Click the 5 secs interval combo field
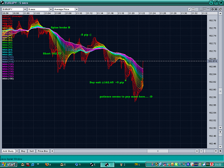Viewport: 224px width, 168px height. coord(38,9)
